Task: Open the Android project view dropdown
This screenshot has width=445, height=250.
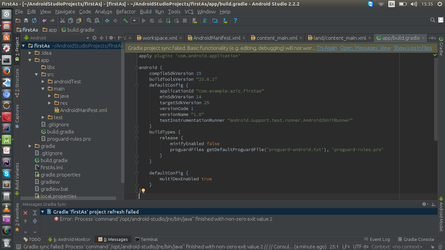Action: pyautogui.click(x=56, y=38)
